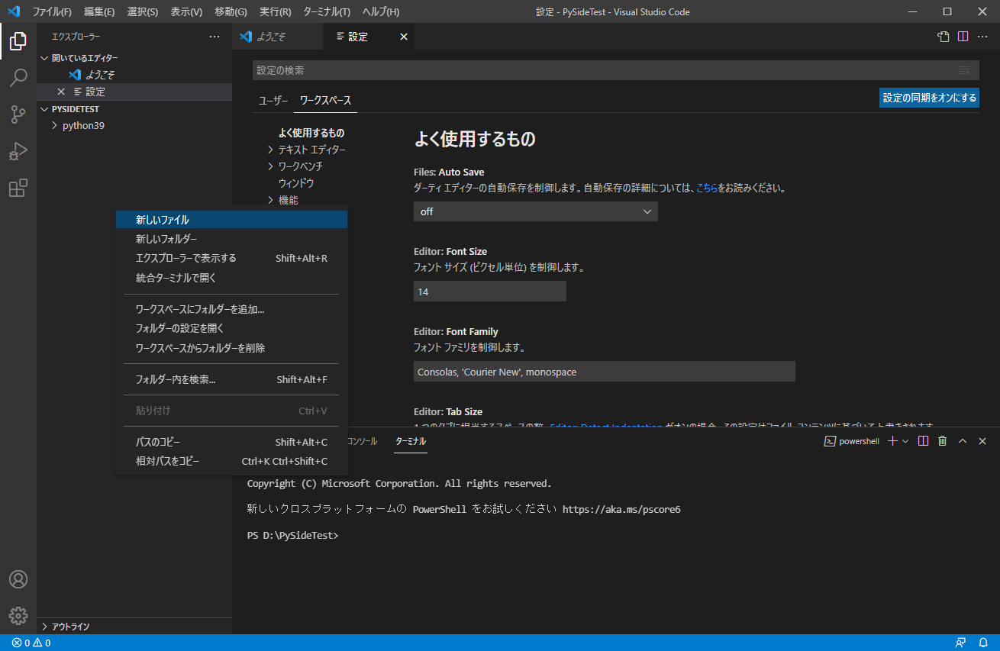Click 設定の同期をオンにする button
Image resolution: width=1000 pixels, height=651 pixels.
(929, 98)
